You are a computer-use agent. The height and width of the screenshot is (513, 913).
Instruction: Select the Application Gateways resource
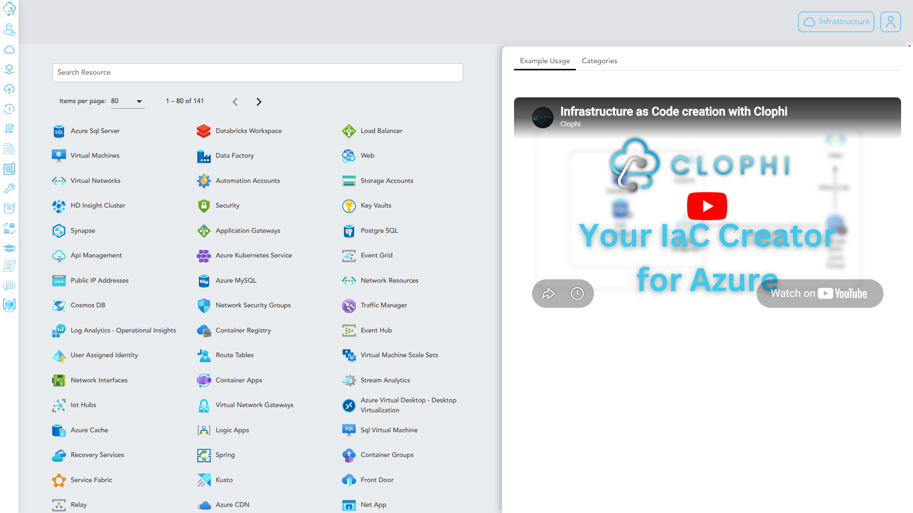pos(248,231)
